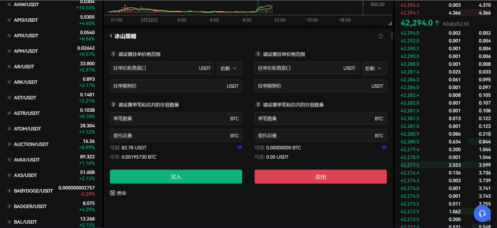
Task: Open the buy-side 价距 dropdown
Action: click(230, 68)
